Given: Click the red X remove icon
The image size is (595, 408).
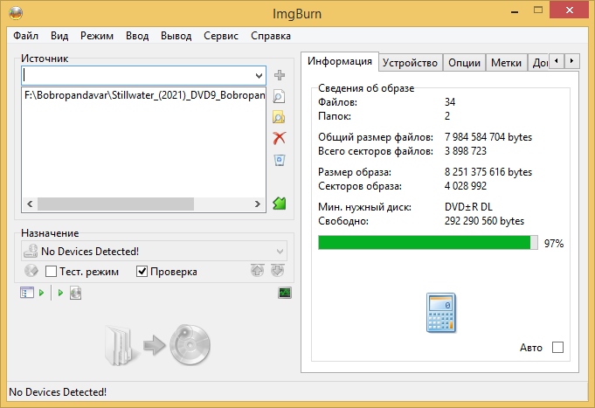Looking at the screenshot, I should 280,138.
